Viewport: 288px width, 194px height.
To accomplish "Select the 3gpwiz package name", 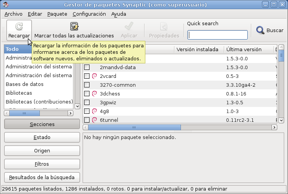I will point(108,102).
